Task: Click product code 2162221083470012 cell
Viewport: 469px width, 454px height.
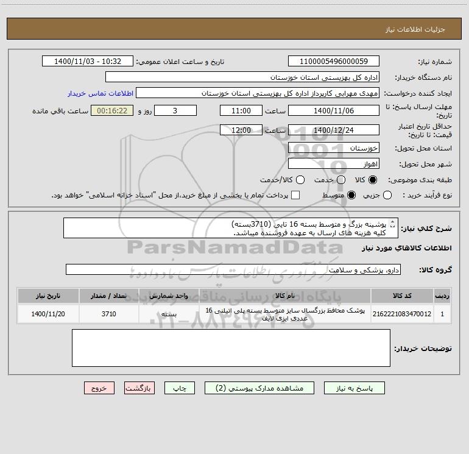Action: tap(402, 314)
